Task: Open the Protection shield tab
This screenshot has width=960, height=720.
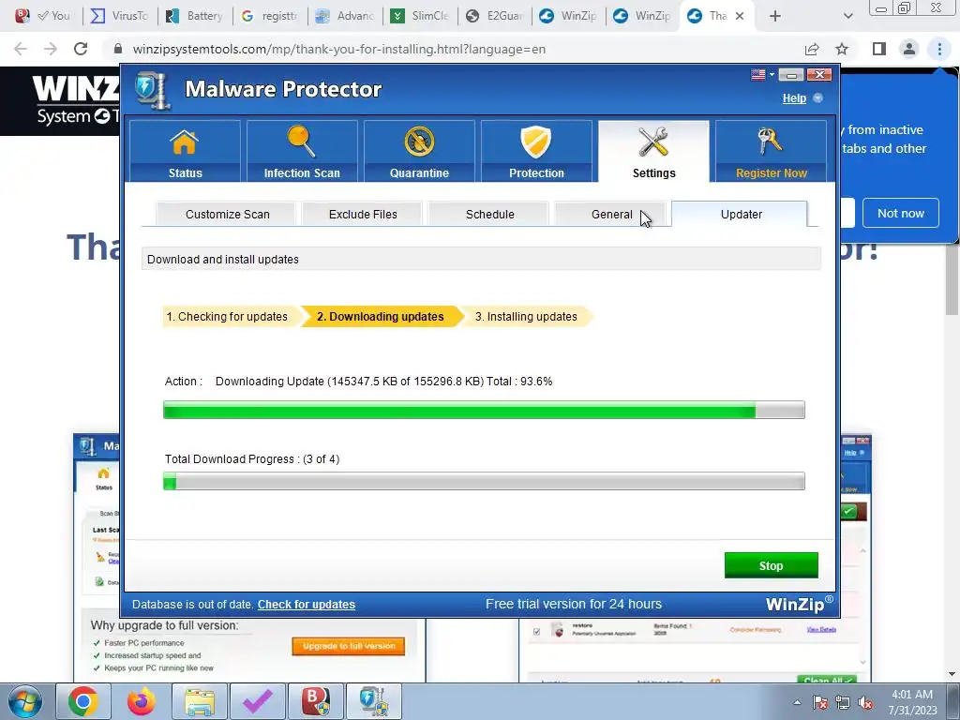Action: (x=536, y=151)
